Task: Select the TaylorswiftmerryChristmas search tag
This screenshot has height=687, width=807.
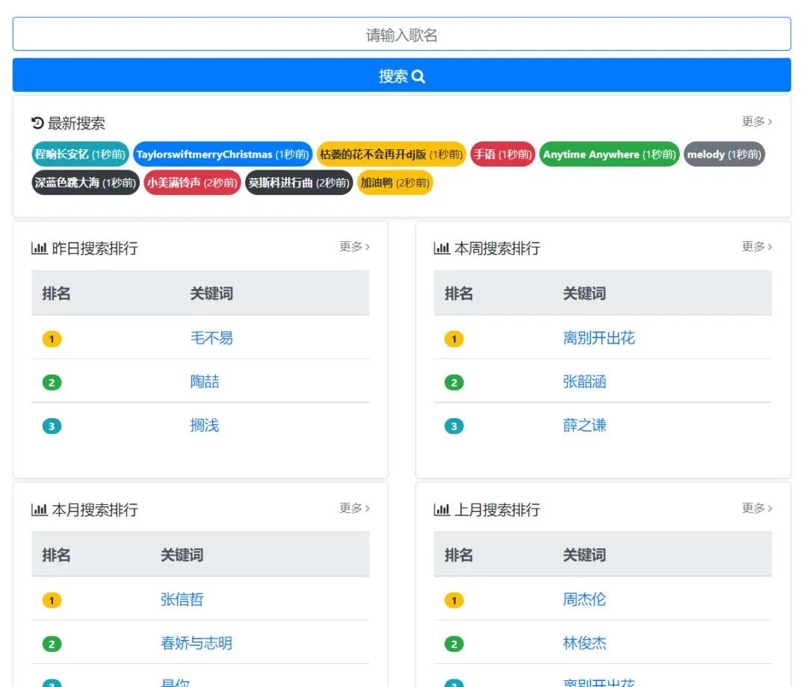Action: pyautogui.click(x=223, y=155)
